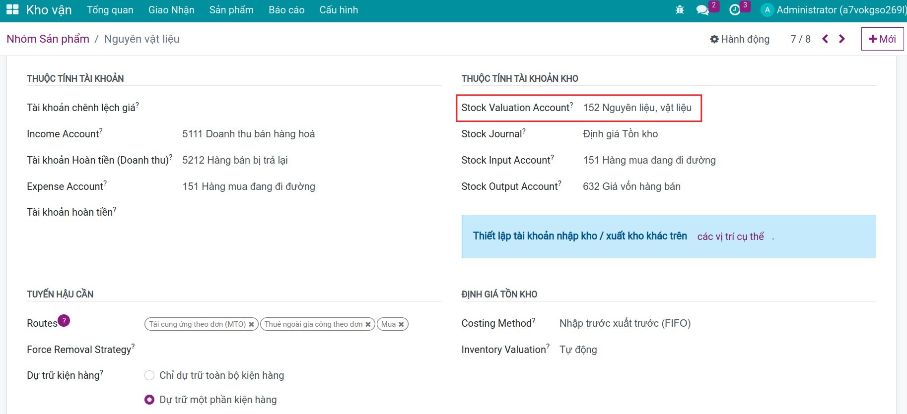Open the activities clock icon
The image size is (907, 414).
(x=735, y=10)
